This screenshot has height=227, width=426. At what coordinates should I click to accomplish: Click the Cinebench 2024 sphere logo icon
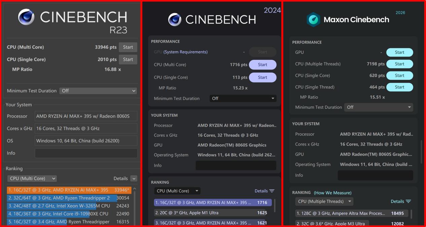[x=175, y=20]
